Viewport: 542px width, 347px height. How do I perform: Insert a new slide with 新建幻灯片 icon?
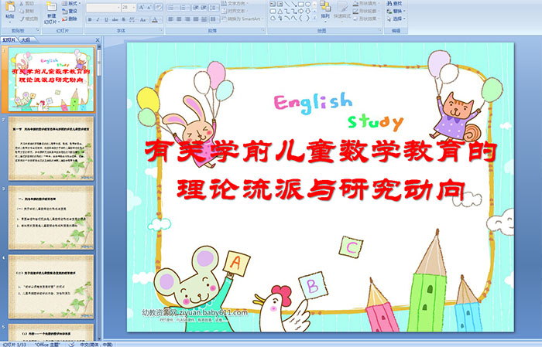pos(52,6)
